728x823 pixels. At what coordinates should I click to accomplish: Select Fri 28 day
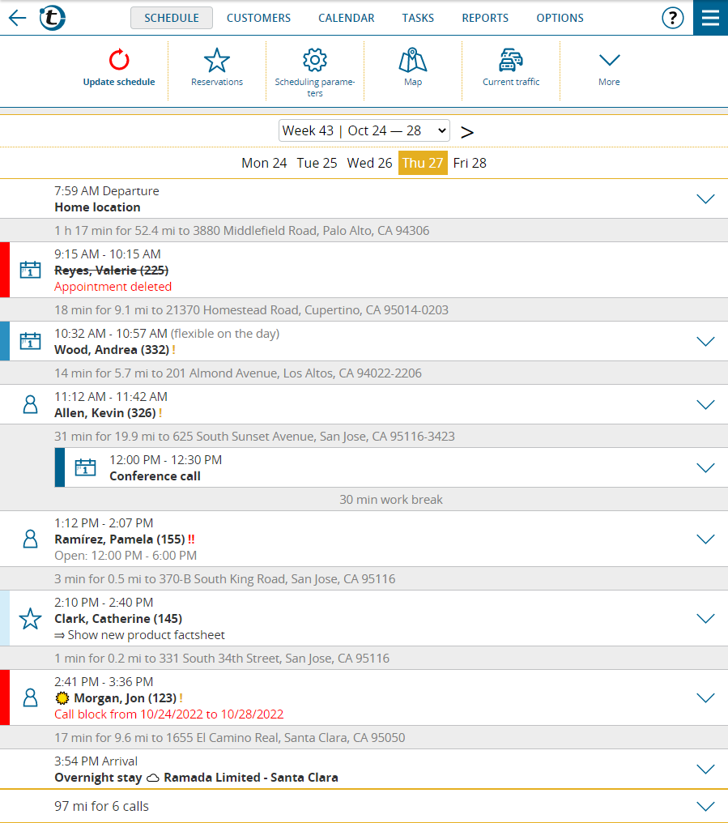(x=470, y=163)
